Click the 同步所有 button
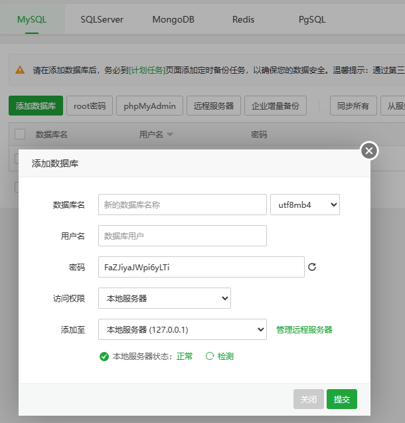 pos(353,106)
